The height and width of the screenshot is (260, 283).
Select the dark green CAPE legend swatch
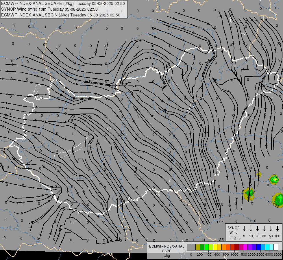pyautogui.click(x=202, y=247)
